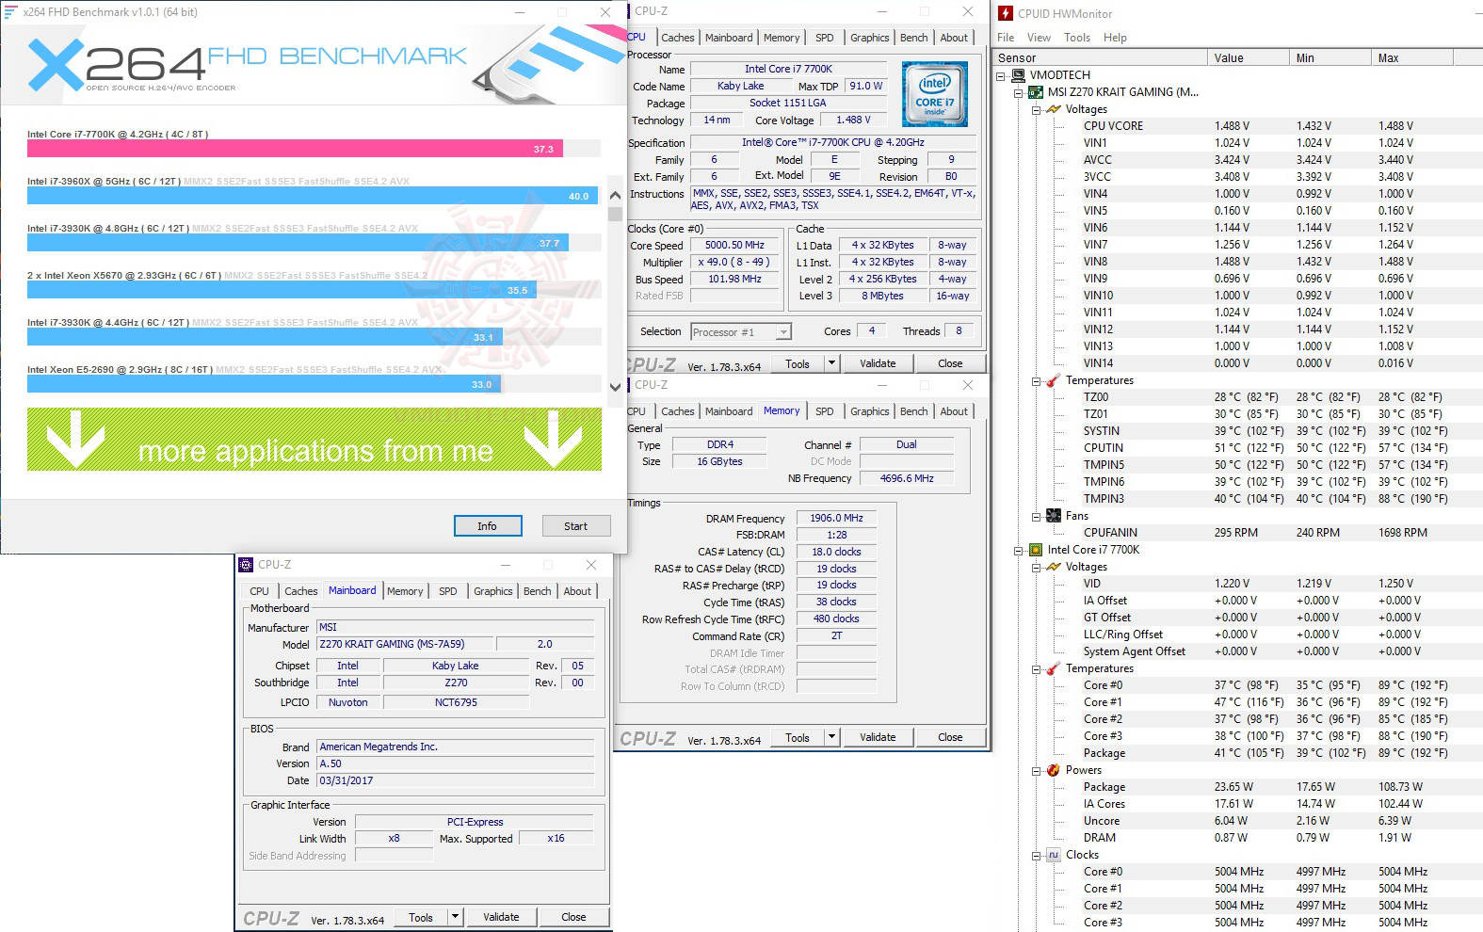The width and height of the screenshot is (1483, 932).
Task: Switch to SPD tab in the CPU-Z Memory window
Action: [x=825, y=411]
